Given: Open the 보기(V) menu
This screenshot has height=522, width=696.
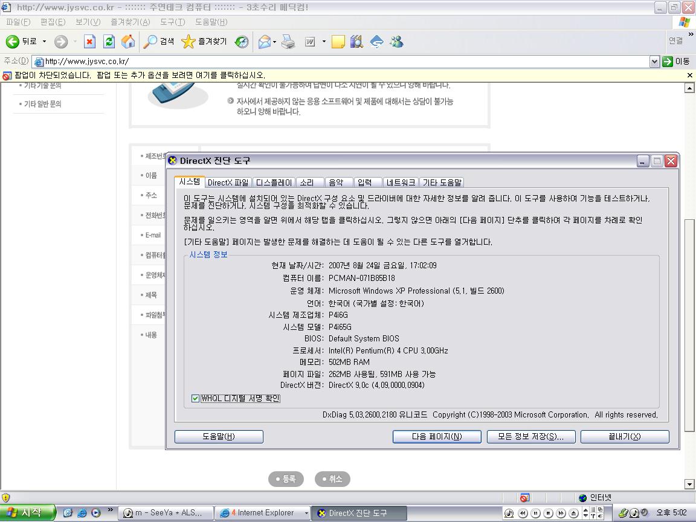Looking at the screenshot, I should coord(88,22).
